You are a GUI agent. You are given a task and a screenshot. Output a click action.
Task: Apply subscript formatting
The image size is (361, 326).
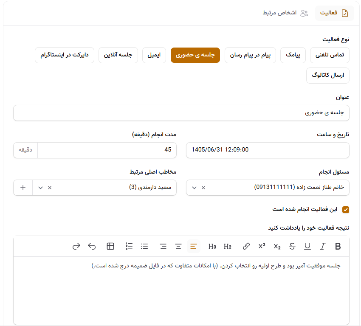pyautogui.click(x=277, y=246)
